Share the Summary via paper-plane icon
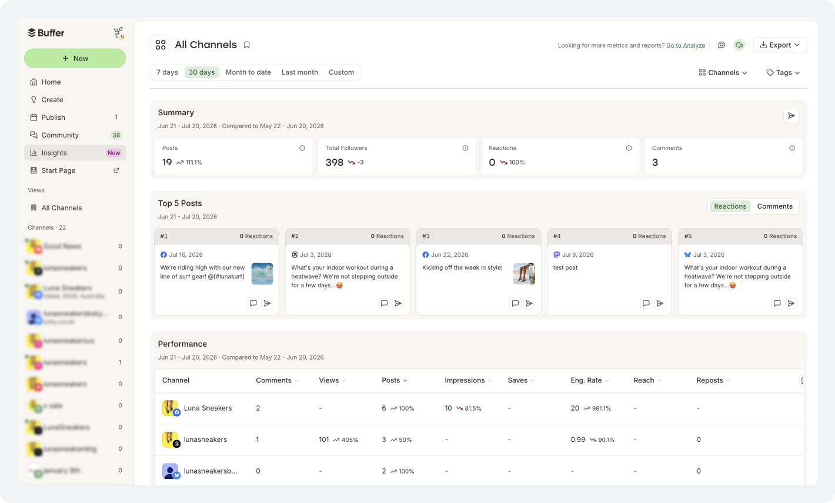The image size is (835, 503). tap(791, 116)
